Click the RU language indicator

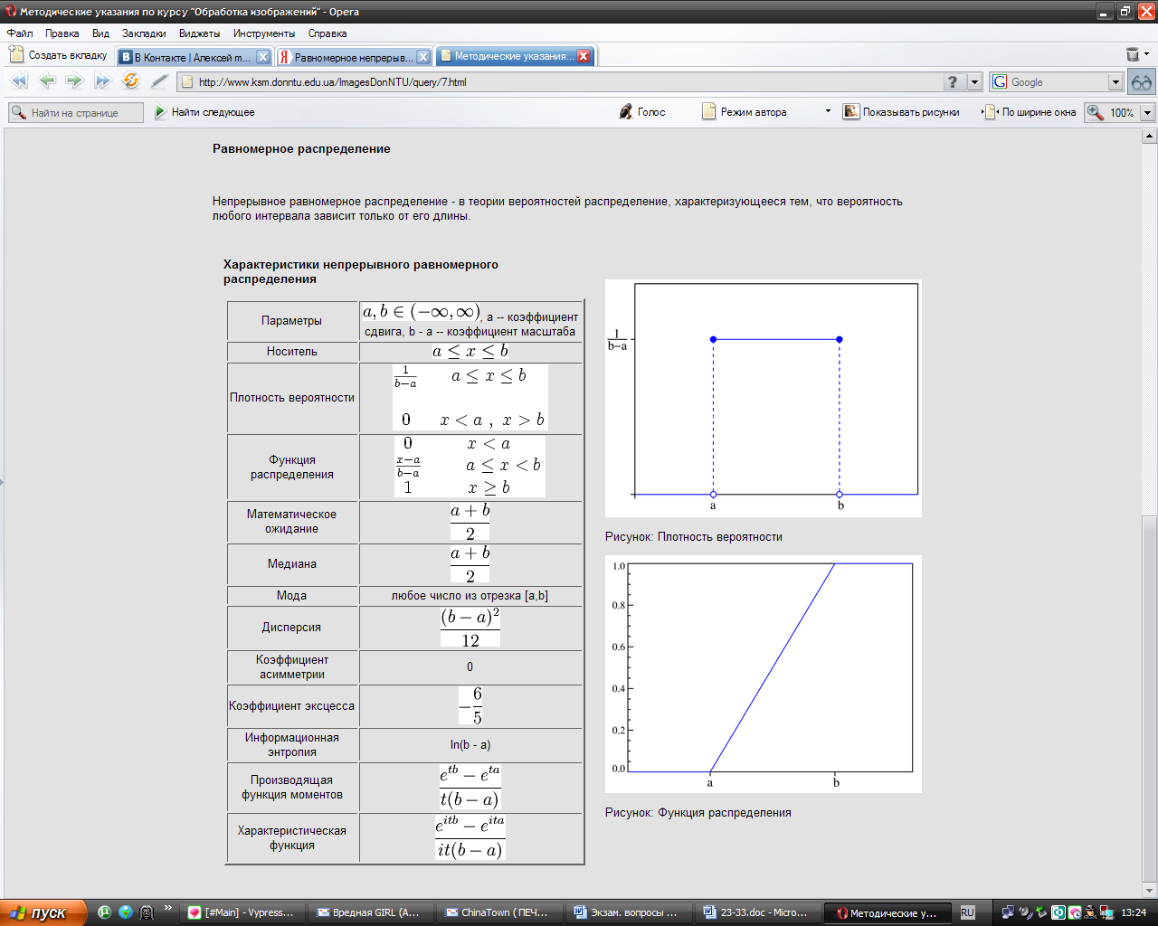point(967,912)
